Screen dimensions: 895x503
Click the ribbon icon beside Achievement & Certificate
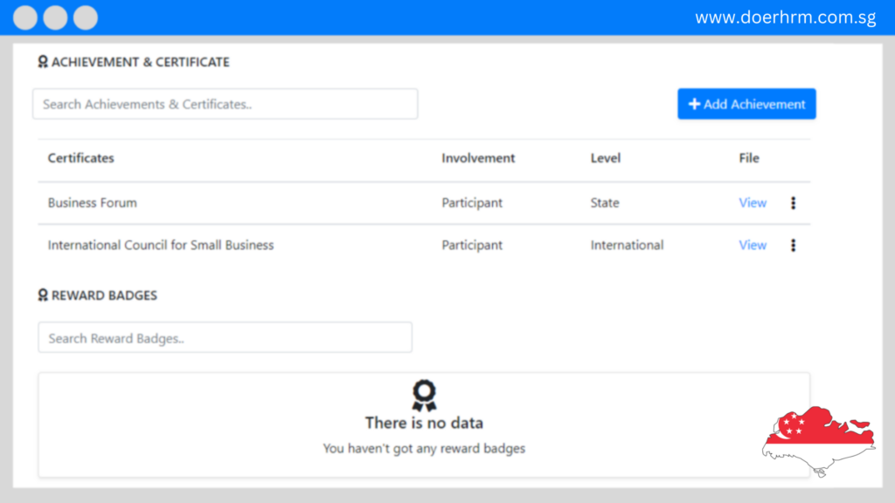point(43,62)
